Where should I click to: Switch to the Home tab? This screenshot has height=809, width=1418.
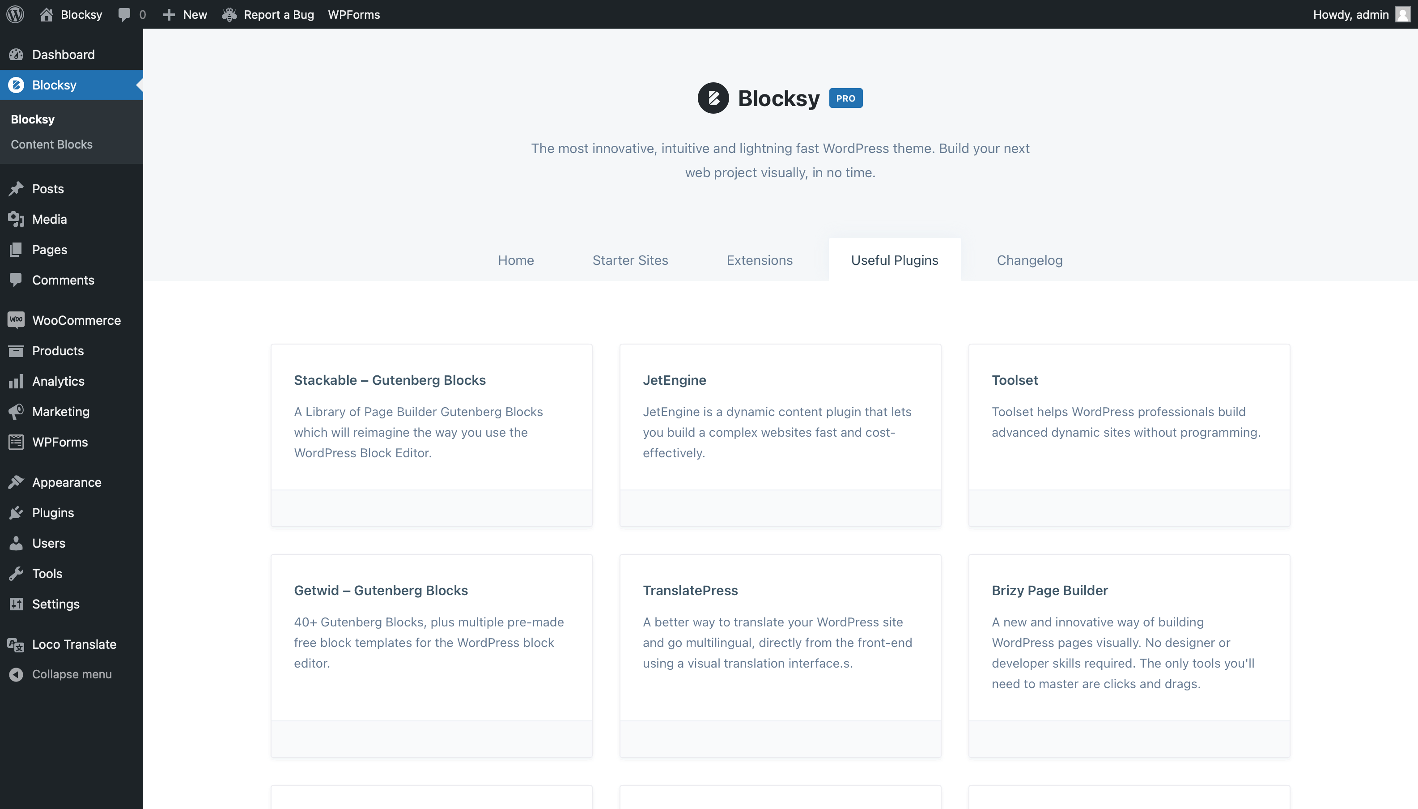(x=515, y=260)
